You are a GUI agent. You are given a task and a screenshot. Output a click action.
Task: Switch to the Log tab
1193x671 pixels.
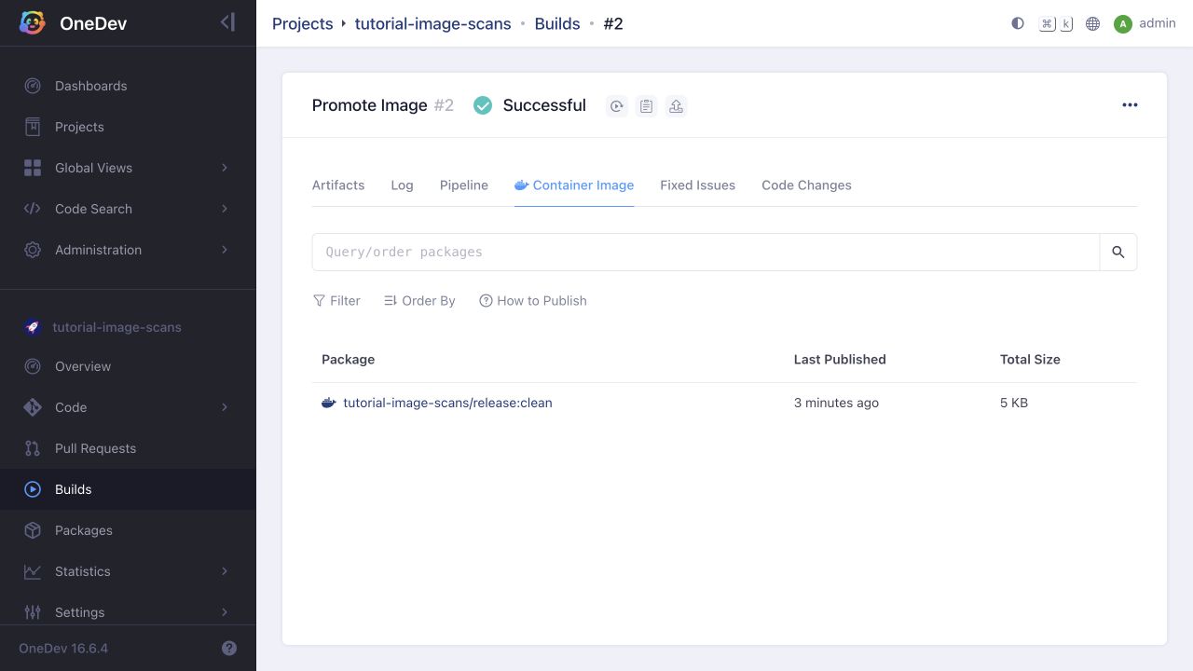point(402,185)
